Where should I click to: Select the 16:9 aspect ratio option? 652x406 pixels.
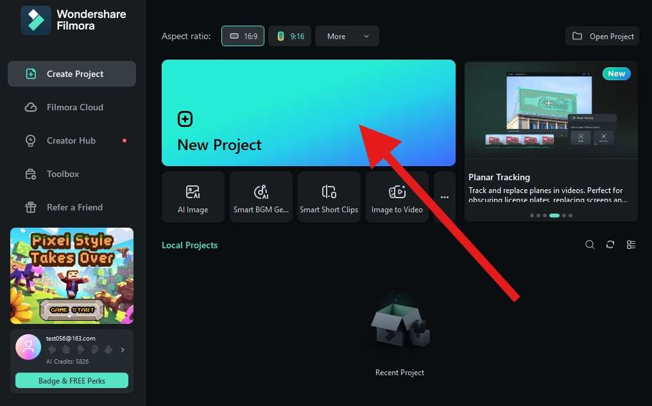tap(243, 36)
